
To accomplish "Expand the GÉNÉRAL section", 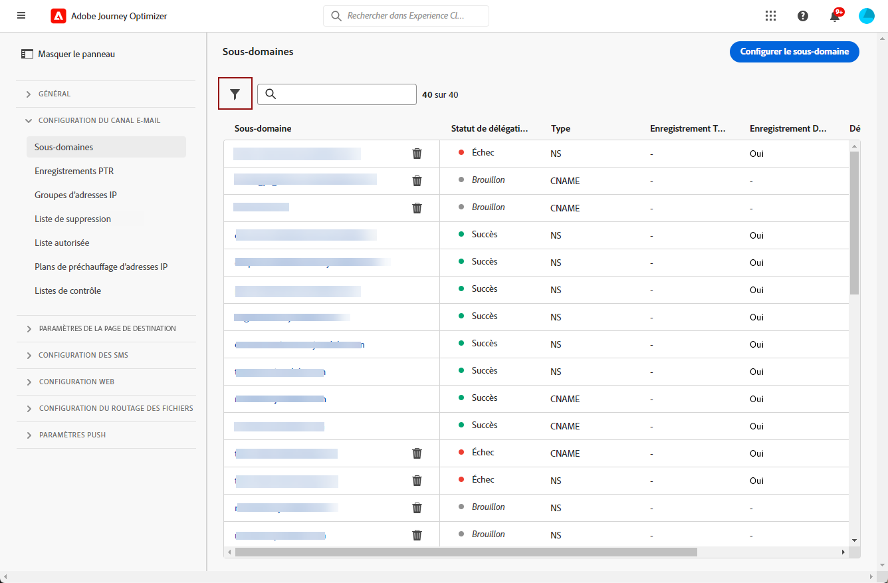I will click(x=55, y=94).
